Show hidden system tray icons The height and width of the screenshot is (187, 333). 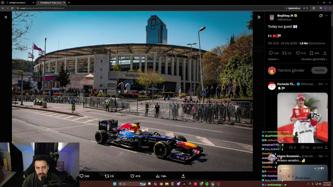click(308, 184)
